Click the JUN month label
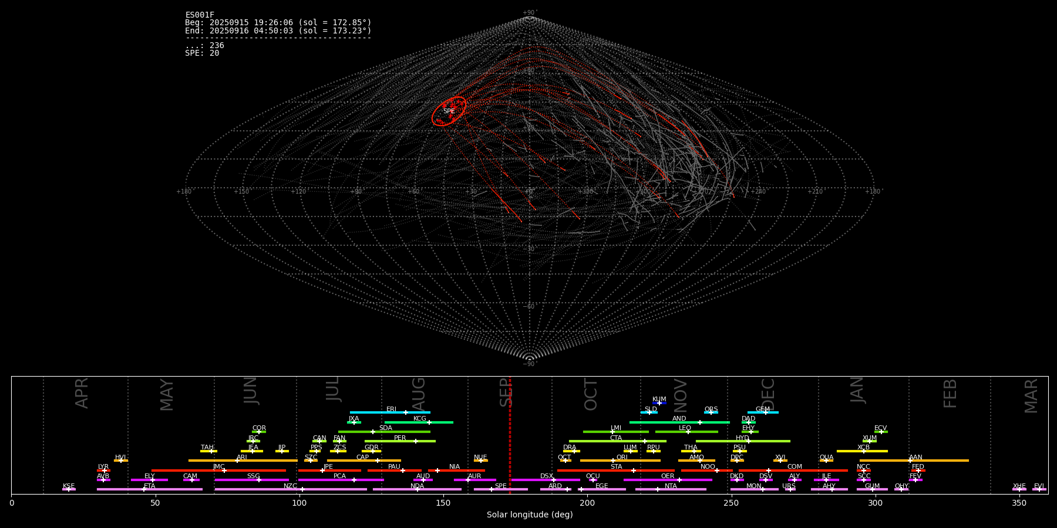Image resolution: width=1057 pixels, height=528 pixels. click(x=251, y=391)
